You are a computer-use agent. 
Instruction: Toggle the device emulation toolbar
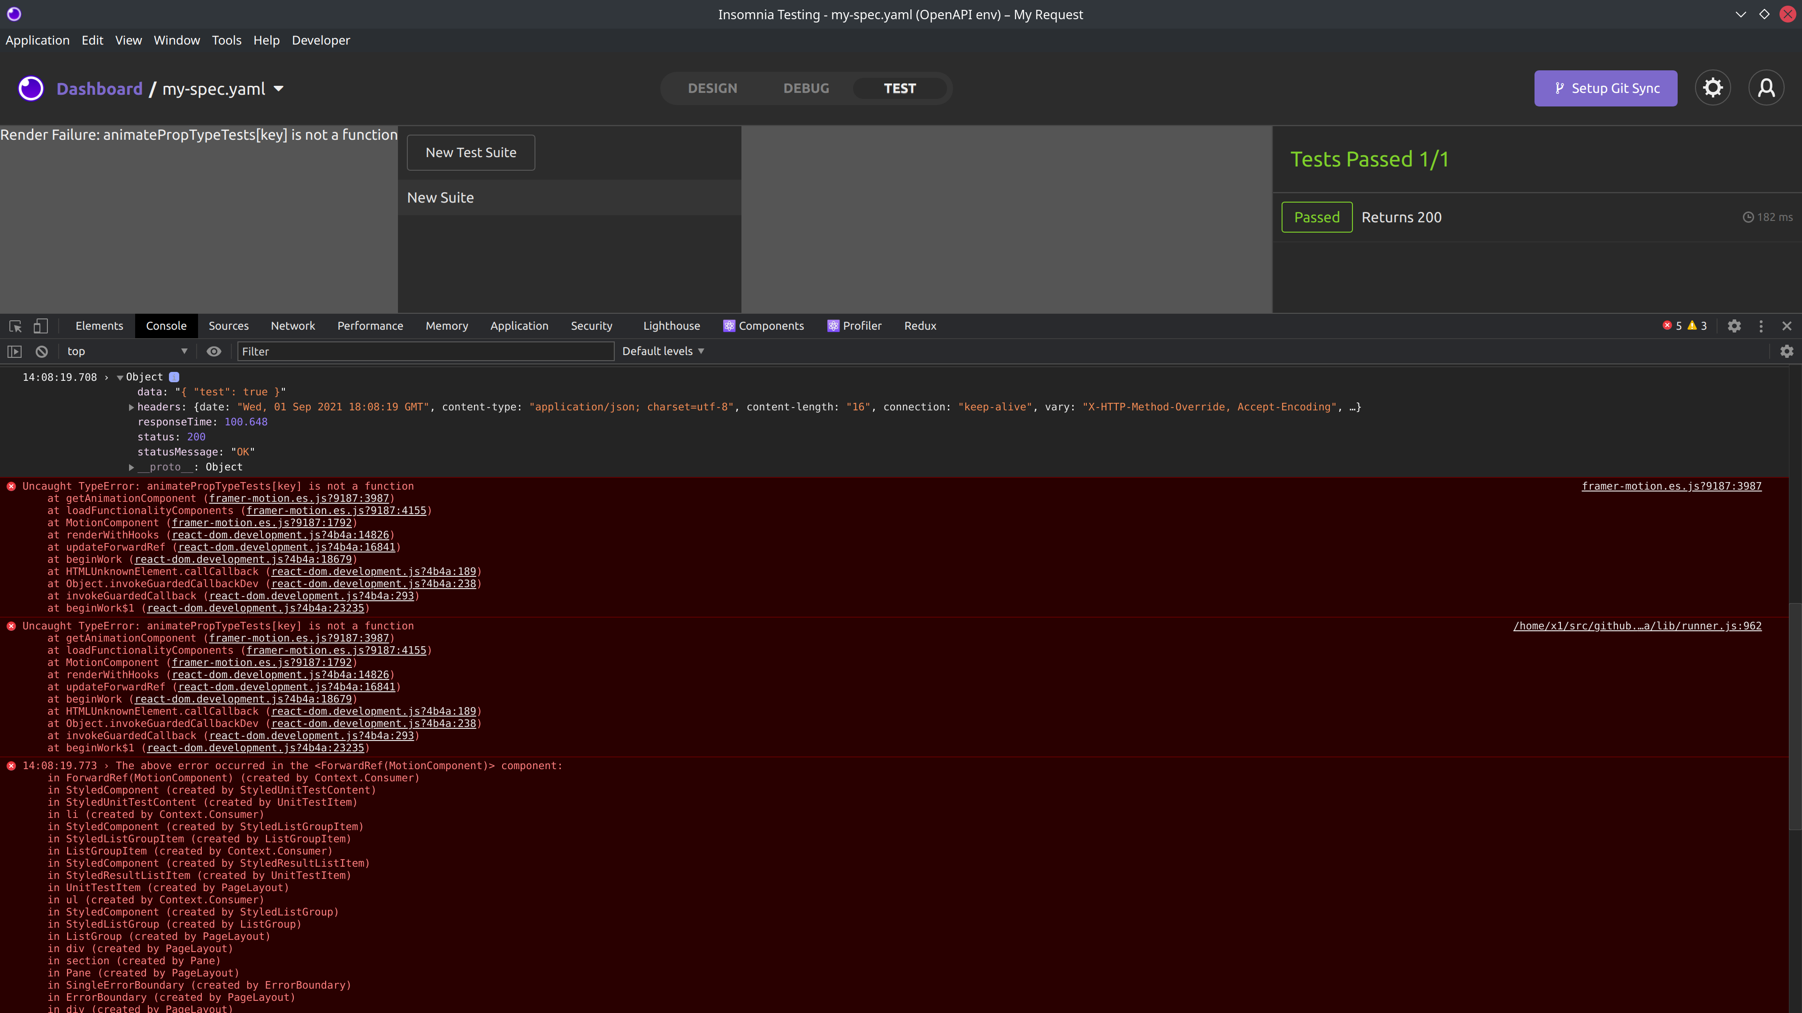[x=40, y=326]
